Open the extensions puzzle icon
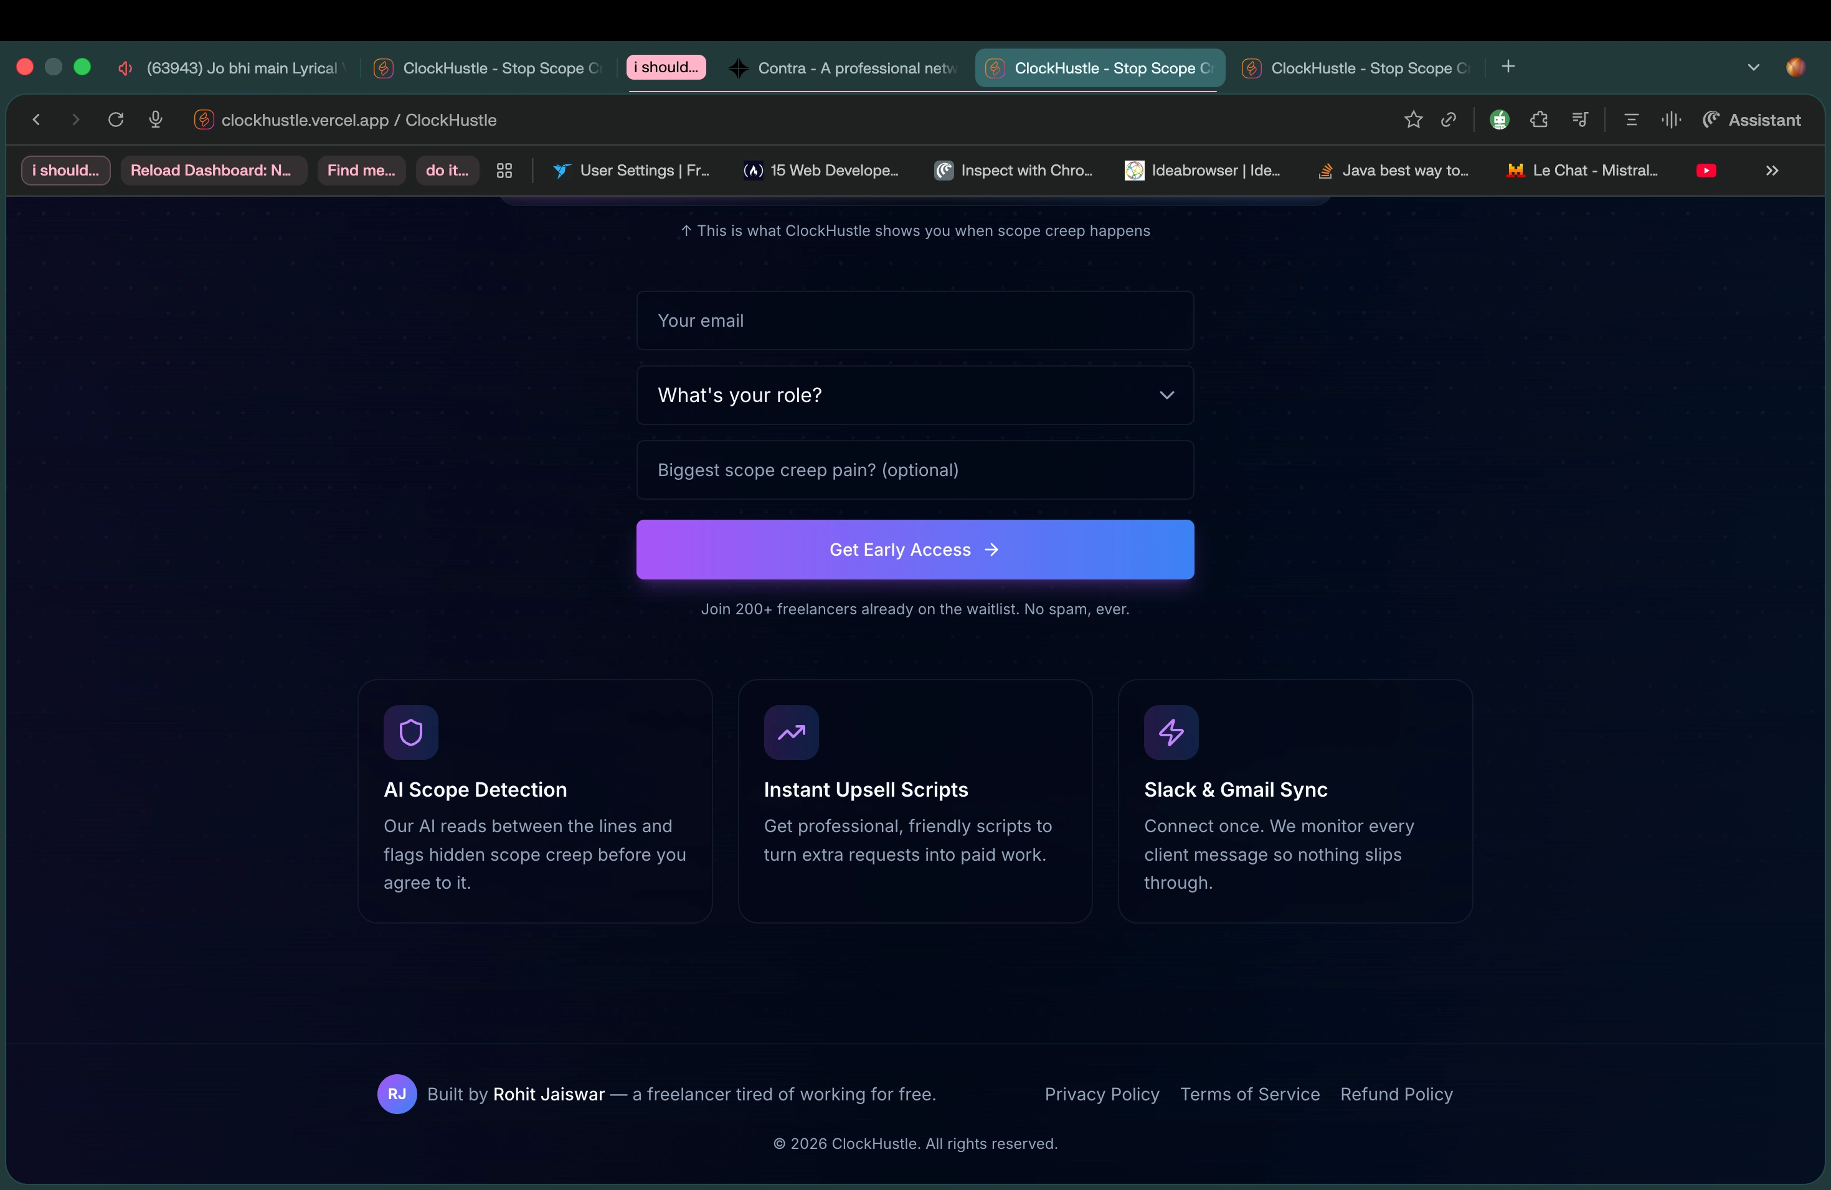This screenshot has width=1831, height=1190. pos(1539,120)
